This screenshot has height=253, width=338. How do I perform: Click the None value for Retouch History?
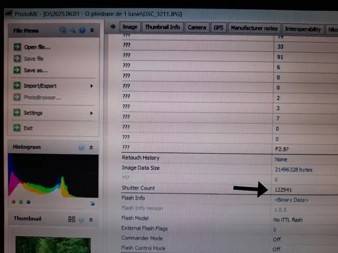click(281, 159)
